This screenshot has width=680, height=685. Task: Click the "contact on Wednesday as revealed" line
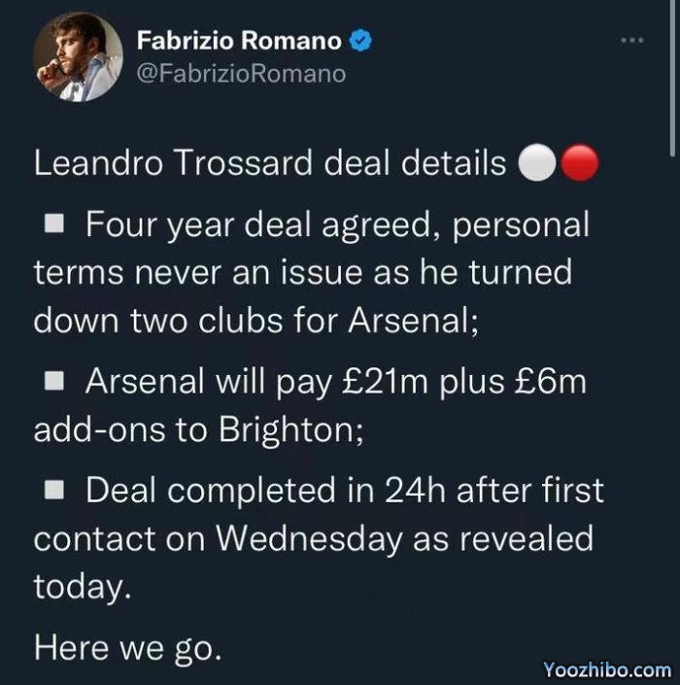pos(313,538)
